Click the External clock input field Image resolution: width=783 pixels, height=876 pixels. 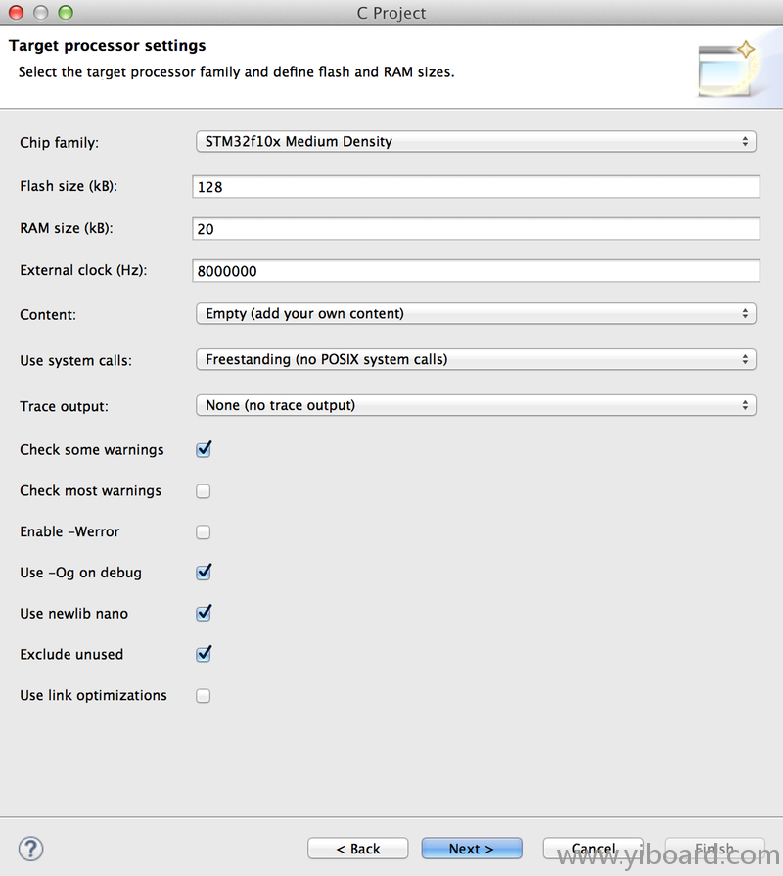click(x=476, y=271)
